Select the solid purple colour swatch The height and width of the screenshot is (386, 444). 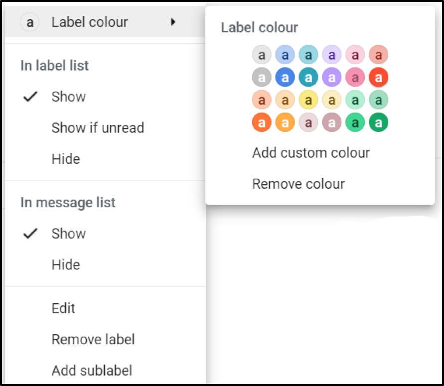pyautogui.click(x=332, y=77)
